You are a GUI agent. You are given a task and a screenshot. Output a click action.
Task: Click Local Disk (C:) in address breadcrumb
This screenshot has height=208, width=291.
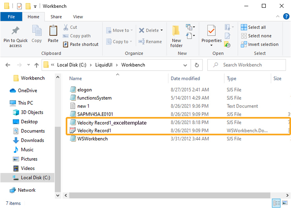click(72, 65)
